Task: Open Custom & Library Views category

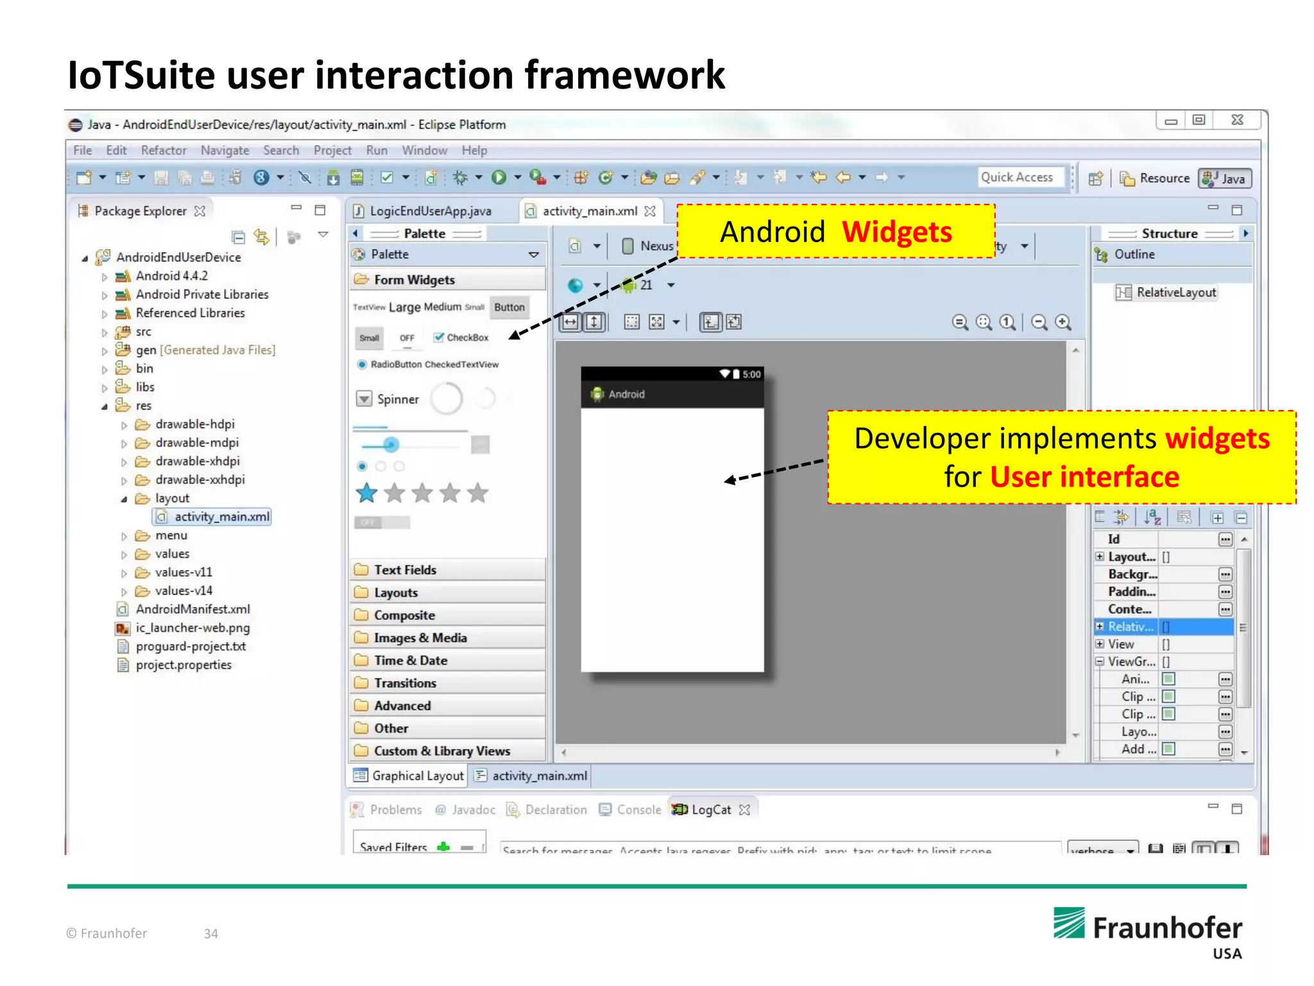Action: click(448, 751)
